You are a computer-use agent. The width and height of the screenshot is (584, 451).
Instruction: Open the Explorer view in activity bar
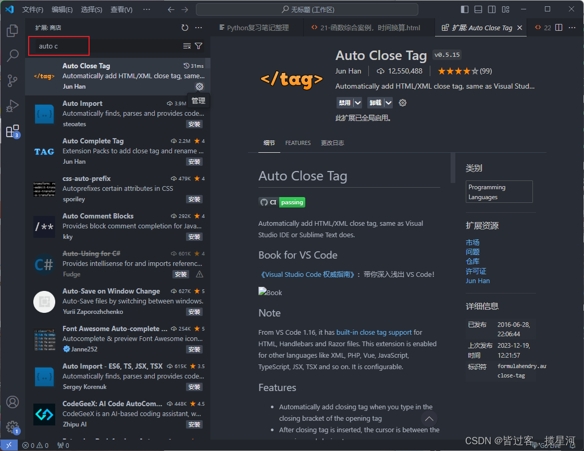coord(13,31)
